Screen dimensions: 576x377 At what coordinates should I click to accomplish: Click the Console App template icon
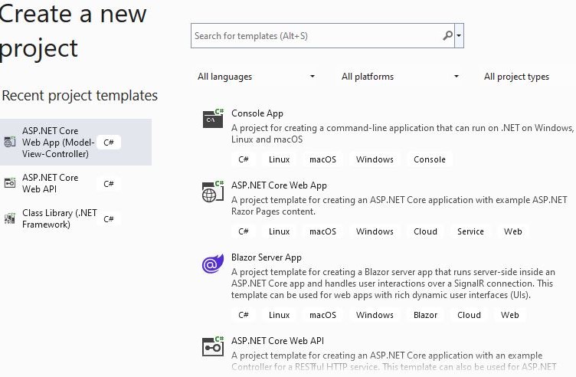coord(213,118)
